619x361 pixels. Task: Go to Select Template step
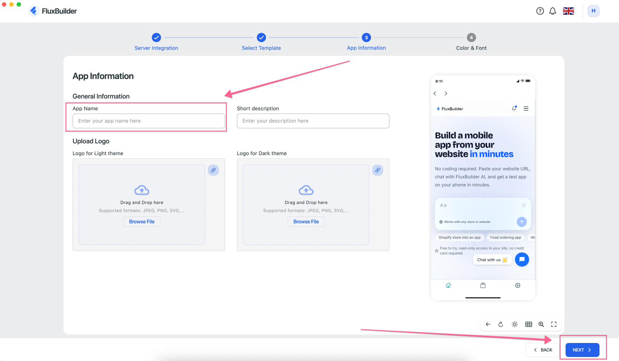click(x=261, y=42)
